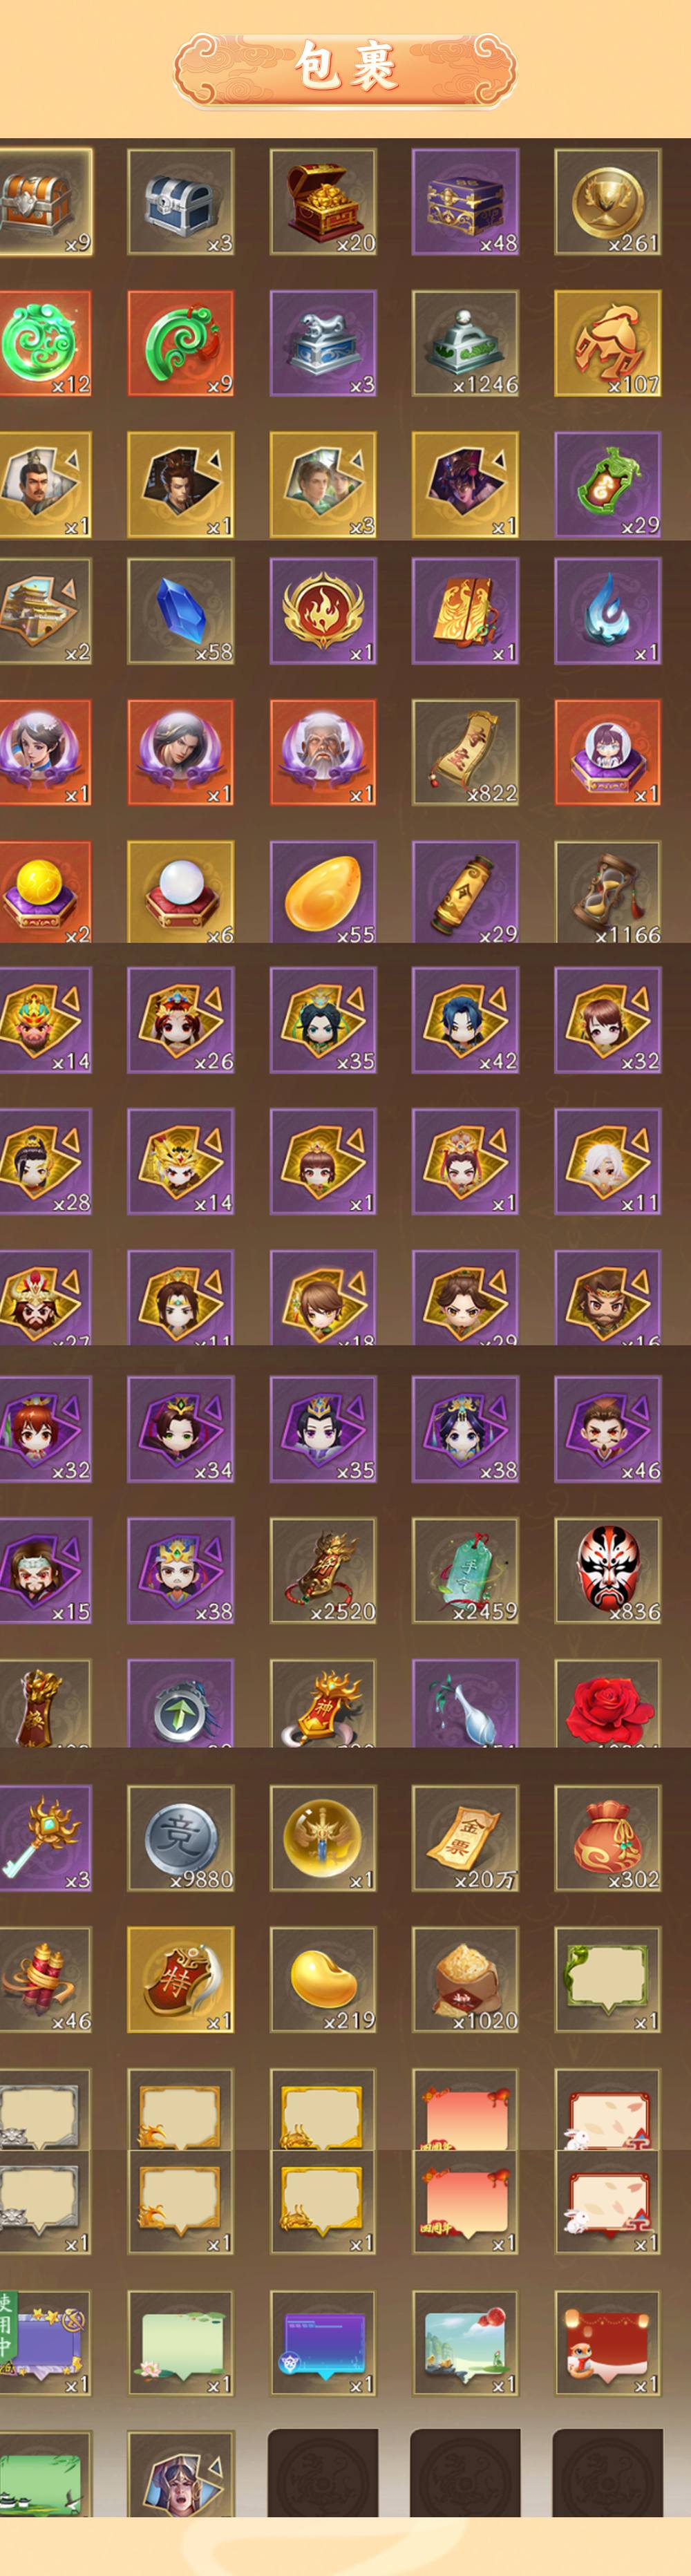Open the overflowing gold treasure chest x20
This screenshot has width=691, height=2576.
click(x=323, y=202)
